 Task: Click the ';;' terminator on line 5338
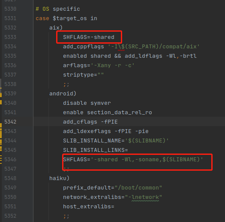tap(66, 84)
